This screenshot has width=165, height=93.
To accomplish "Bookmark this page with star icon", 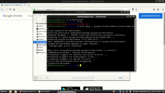I will coord(136,10).
